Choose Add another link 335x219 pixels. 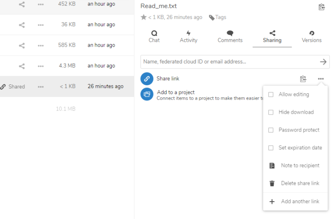[x=295, y=202]
